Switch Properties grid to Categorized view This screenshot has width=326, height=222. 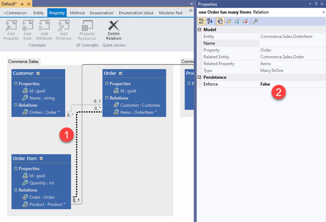(x=202, y=21)
